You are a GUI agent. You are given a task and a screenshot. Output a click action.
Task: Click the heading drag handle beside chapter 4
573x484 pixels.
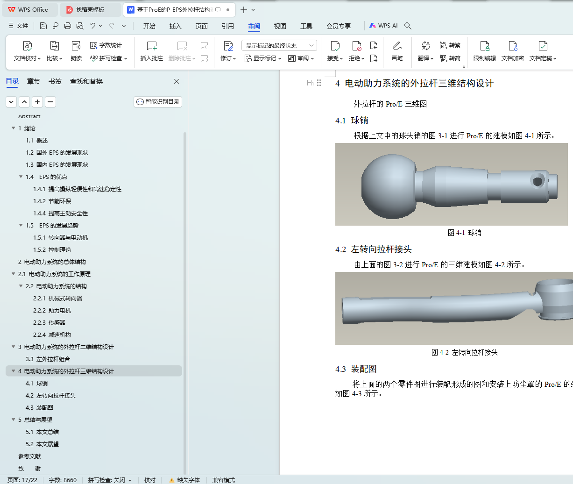click(319, 83)
